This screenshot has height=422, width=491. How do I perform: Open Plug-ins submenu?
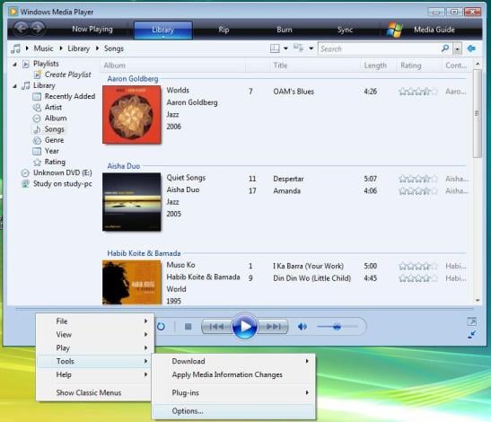(234, 393)
